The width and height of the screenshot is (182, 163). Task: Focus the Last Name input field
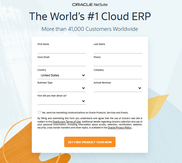118,50
